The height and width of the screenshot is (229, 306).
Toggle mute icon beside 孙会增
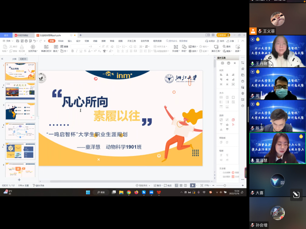coord(252,225)
